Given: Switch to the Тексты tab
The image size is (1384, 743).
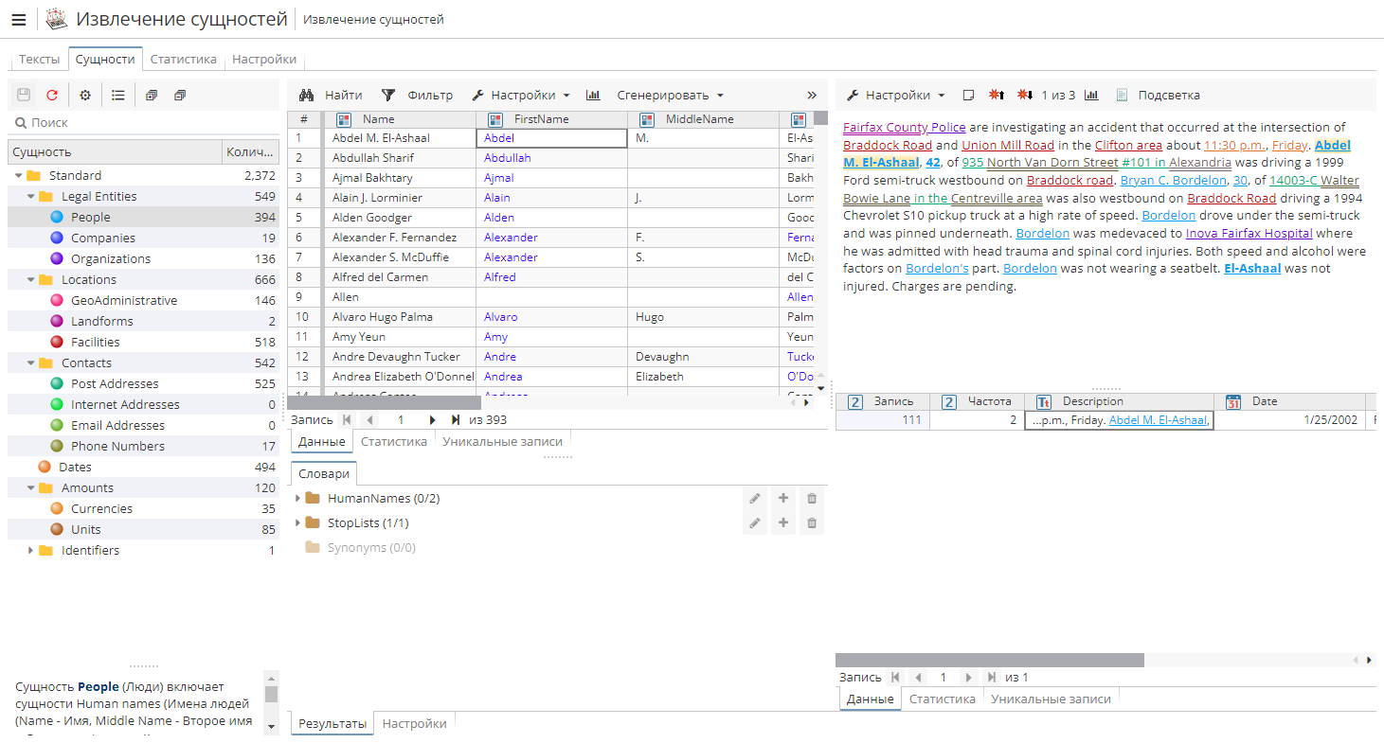Looking at the screenshot, I should [x=39, y=59].
